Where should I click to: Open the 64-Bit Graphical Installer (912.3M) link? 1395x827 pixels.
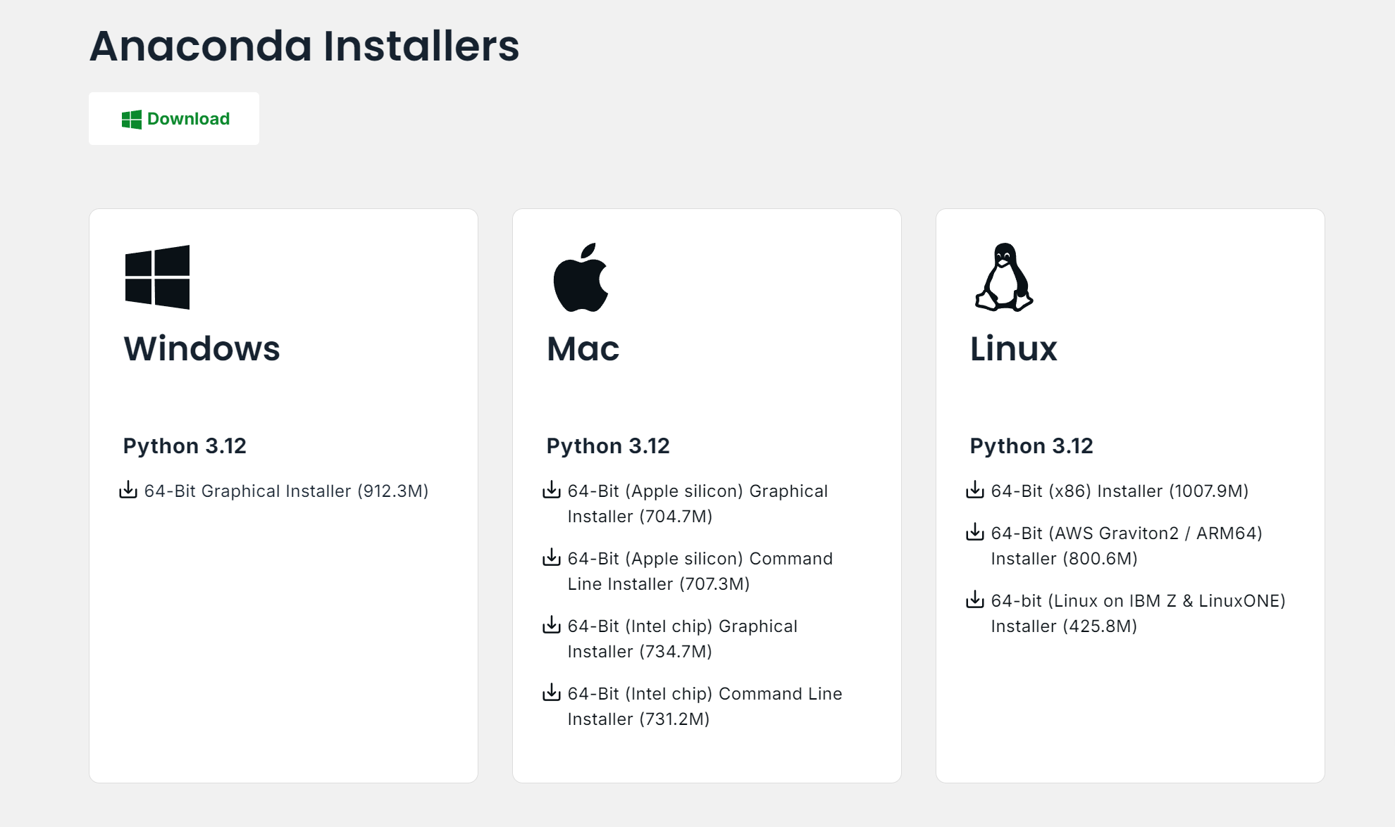click(286, 491)
